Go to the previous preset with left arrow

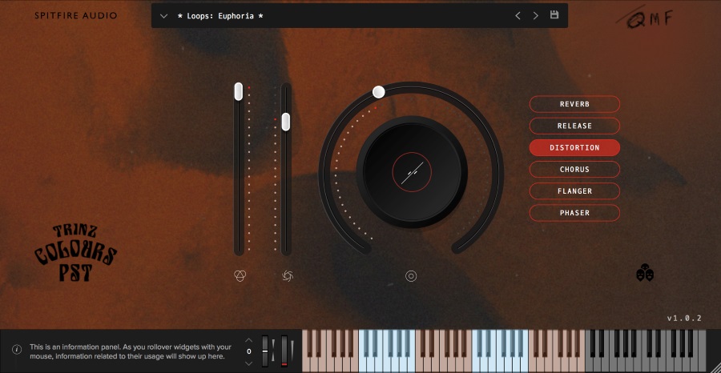[x=518, y=16]
